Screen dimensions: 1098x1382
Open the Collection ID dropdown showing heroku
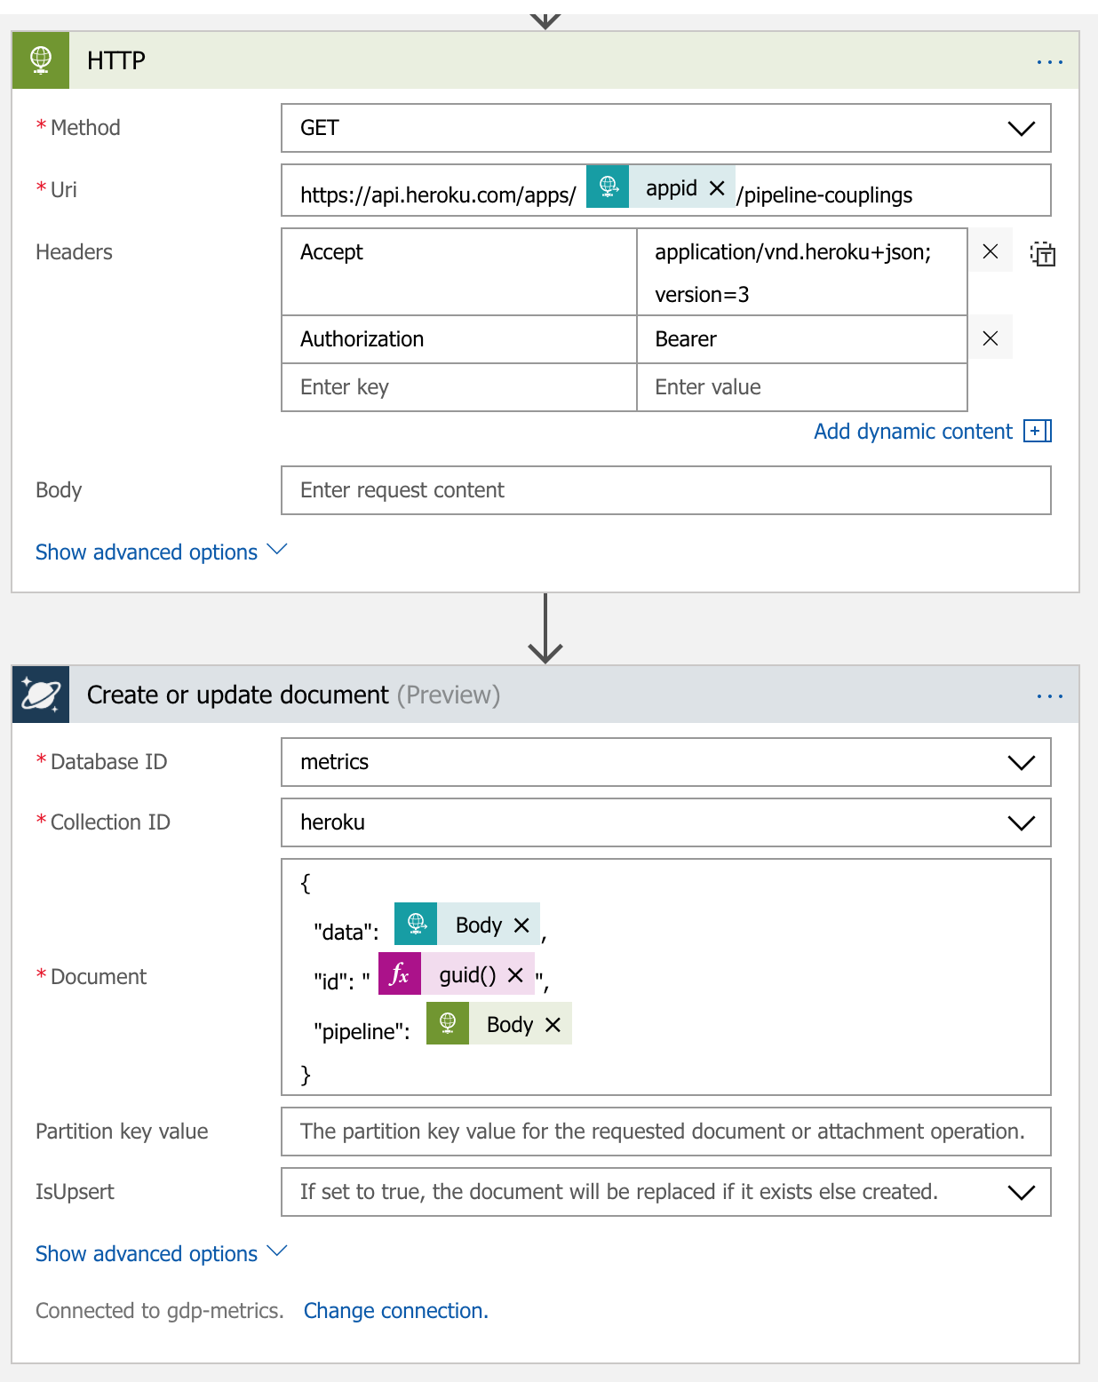[x=666, y=822]
